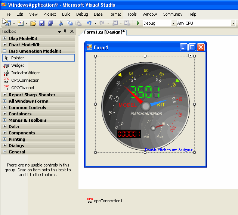
Task: Open the Any CPU platform dropdown
Action: pos(233,24)
